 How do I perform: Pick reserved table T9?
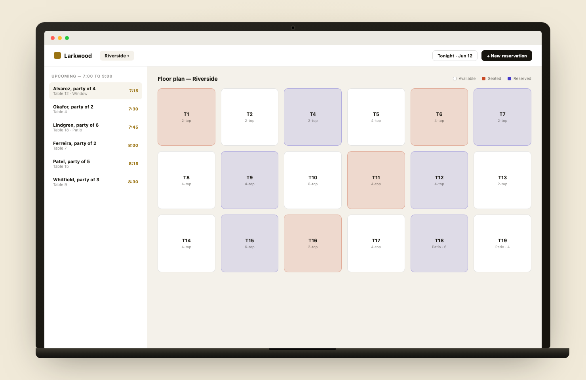(249, 180)
